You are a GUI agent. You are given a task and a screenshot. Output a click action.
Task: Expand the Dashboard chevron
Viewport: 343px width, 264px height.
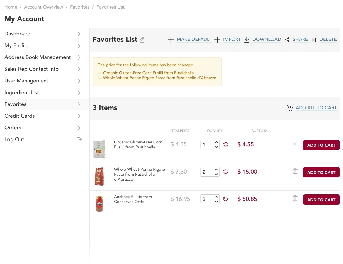(79, 34)
